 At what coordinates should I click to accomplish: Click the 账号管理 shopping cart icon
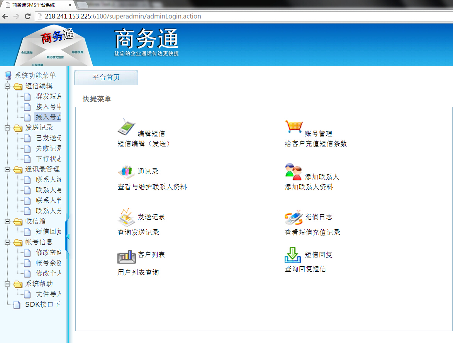[294, 126]
